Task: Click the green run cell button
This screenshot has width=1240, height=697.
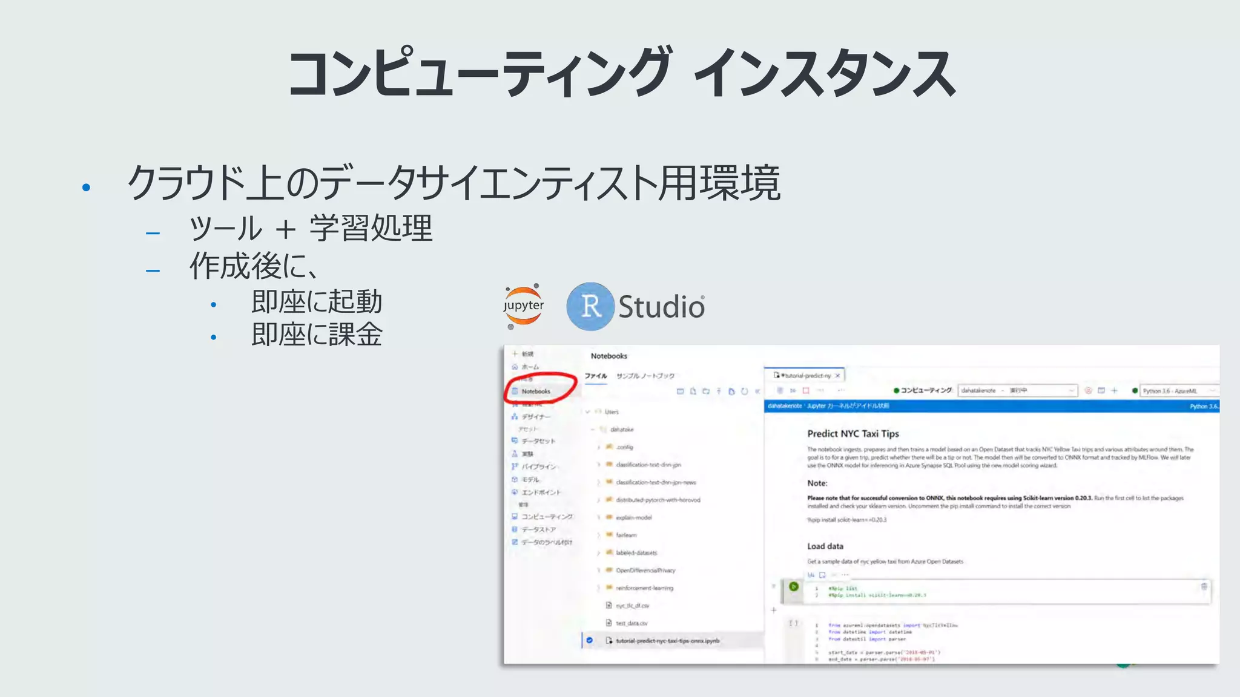Action: (793, 586)
